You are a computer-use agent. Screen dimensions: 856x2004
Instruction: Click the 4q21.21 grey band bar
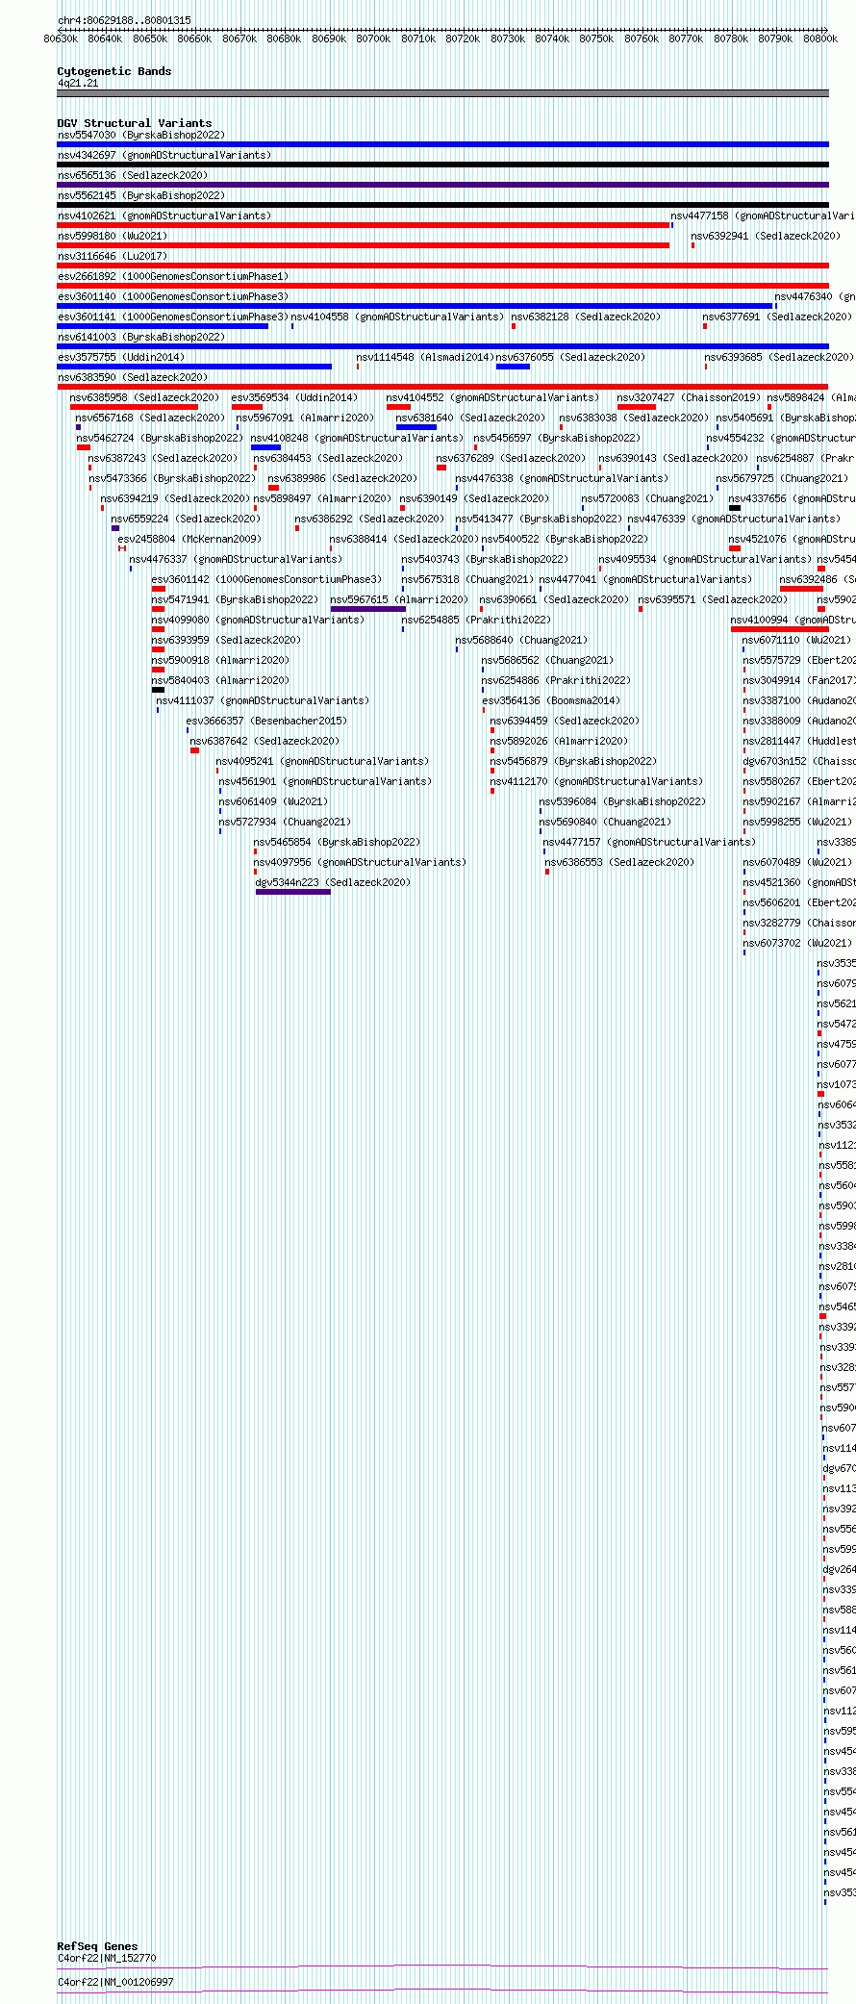click(442, 93)
